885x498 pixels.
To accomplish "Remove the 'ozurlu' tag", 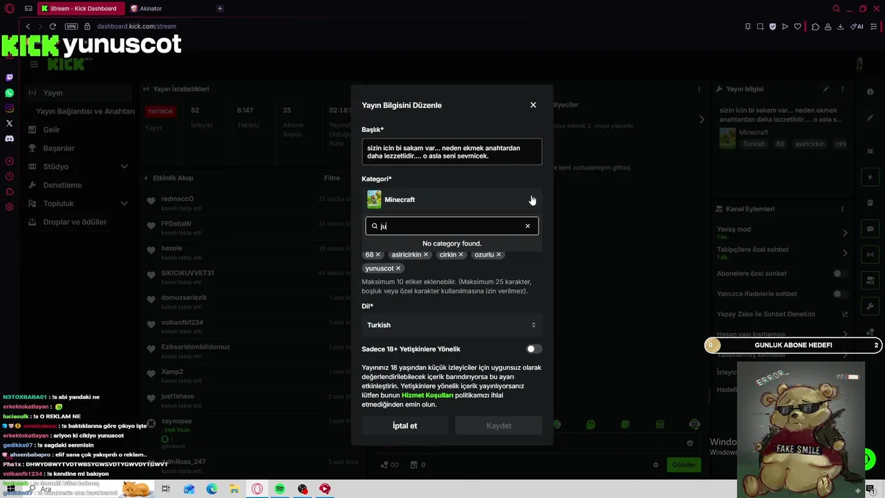I will click(499, 255).
